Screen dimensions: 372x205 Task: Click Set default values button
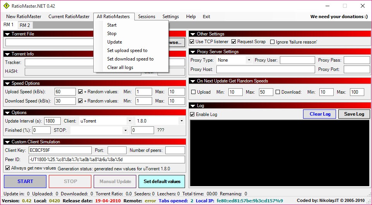point(162,181)
